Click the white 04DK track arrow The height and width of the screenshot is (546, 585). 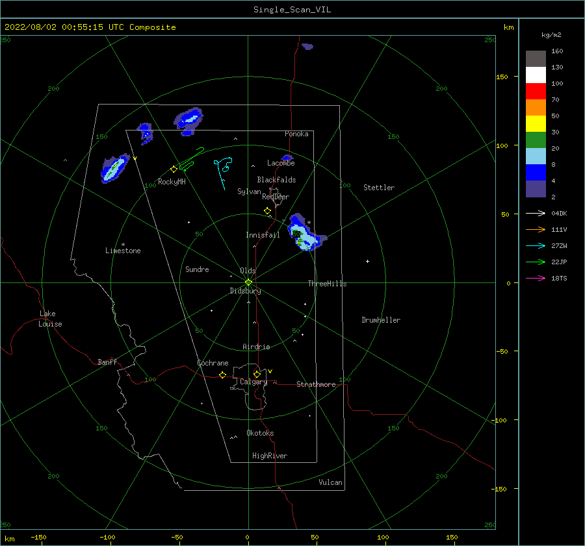(536, 213)
